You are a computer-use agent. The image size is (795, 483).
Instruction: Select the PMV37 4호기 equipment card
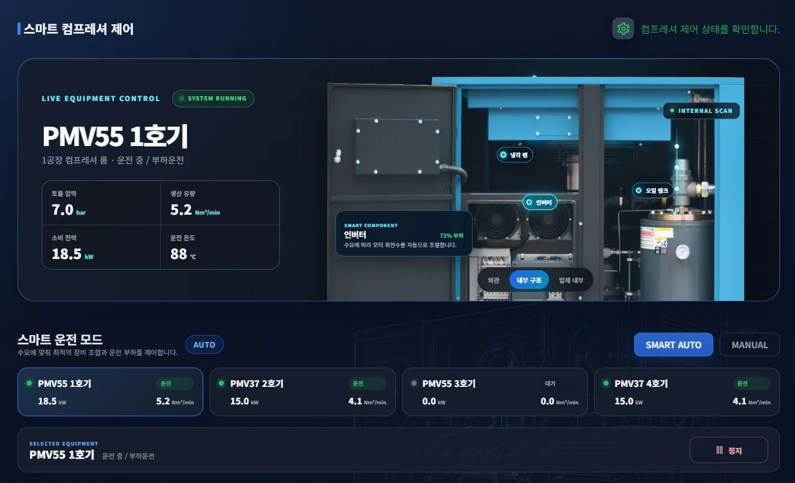tap(687, 392)
